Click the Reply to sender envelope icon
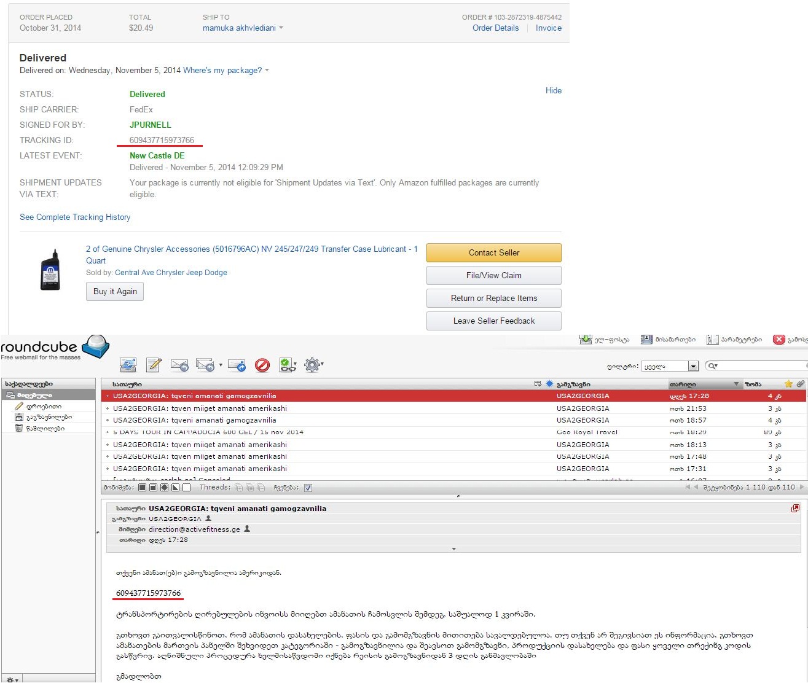 click(x=179, y=365)
